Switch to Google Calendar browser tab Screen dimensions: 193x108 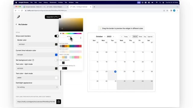tap(34, 7)
